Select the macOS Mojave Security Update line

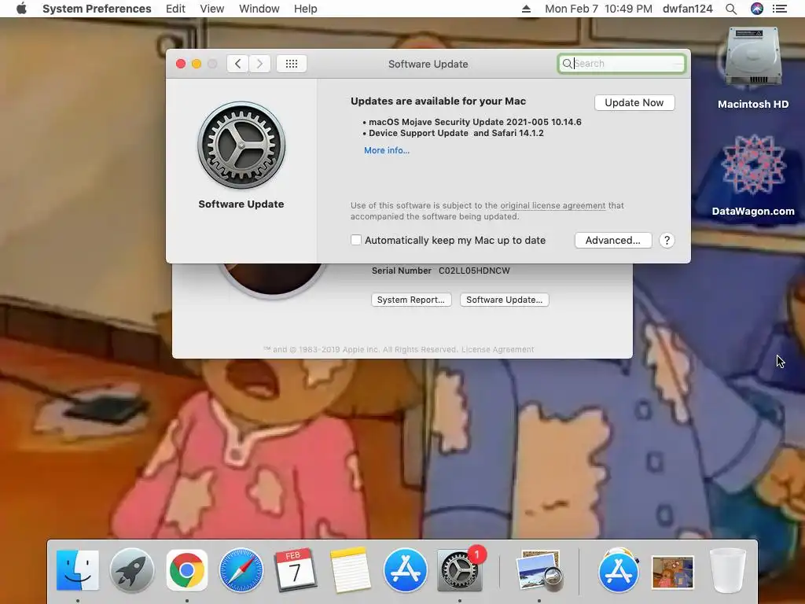(475, 122)
